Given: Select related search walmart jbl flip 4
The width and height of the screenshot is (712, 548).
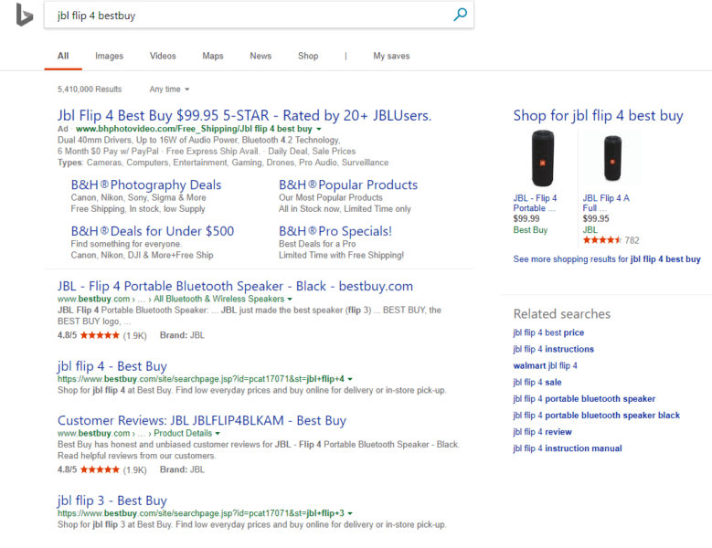Looking at the screenshot, I should point(545,365).
